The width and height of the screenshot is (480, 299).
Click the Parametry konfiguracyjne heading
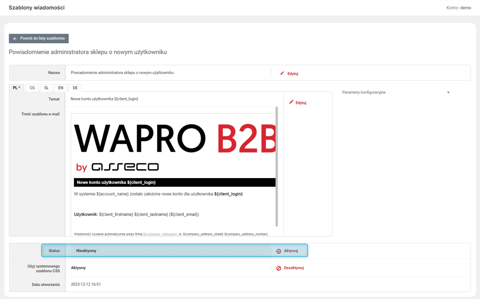pyautogui.click(x=364, y=92)
